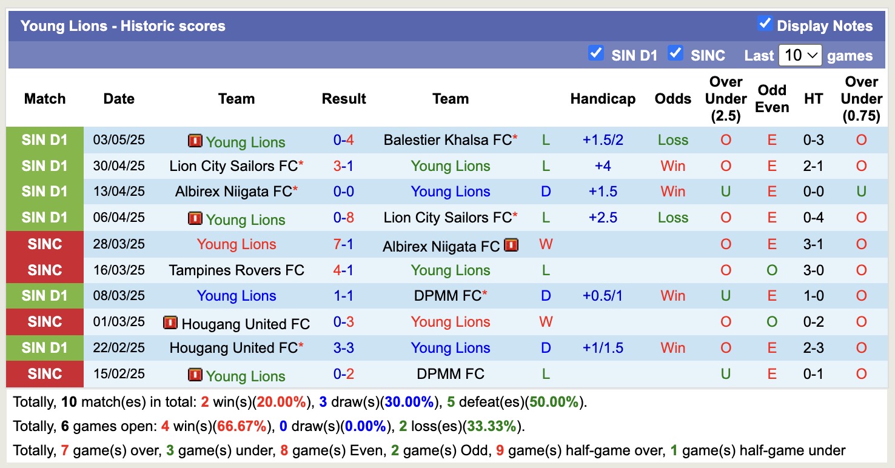
Task: Select the SIN D1 badge in the first row
Action: tap(44, 140)
